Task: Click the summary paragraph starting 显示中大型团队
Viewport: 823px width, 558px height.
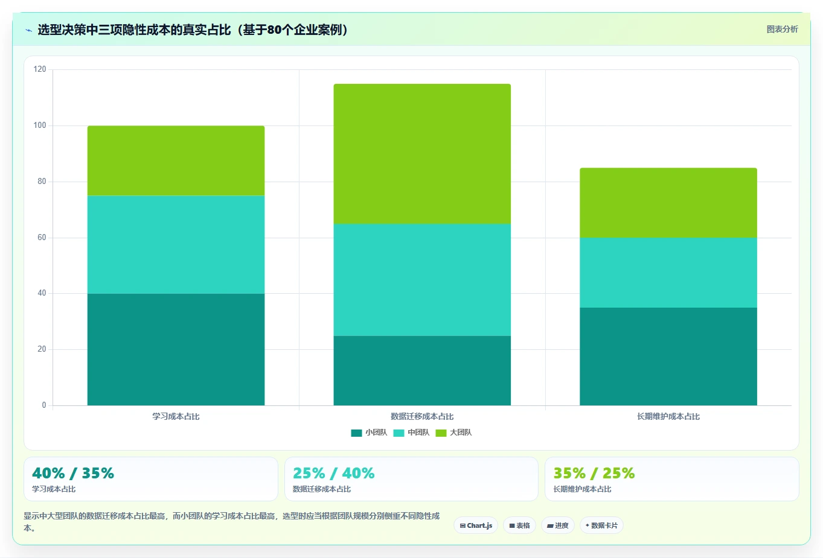Action: 232,522
